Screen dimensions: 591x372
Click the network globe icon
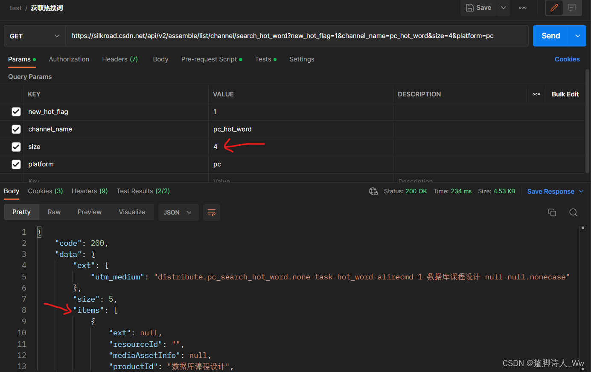click(373, 191)
